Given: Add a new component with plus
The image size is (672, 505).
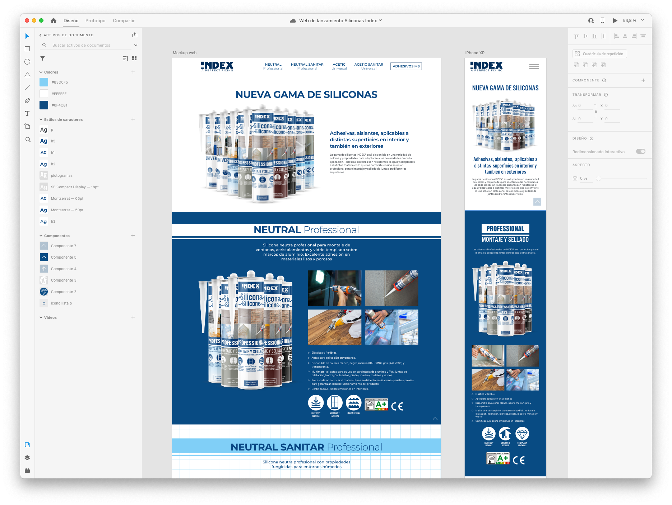Looking at the screenshot, I should 643,80.
